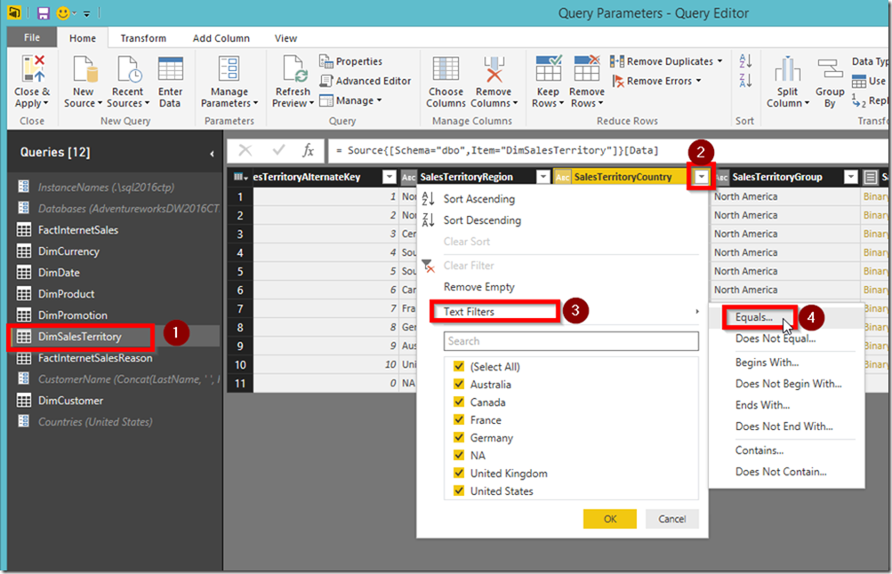Open the File tab
892x574 pixels.
coord(32,37)
